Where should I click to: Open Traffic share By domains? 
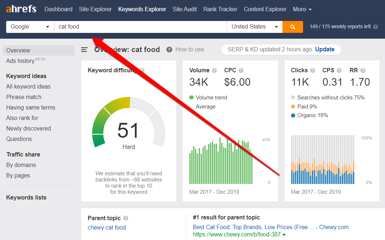(x=21, y=165)
